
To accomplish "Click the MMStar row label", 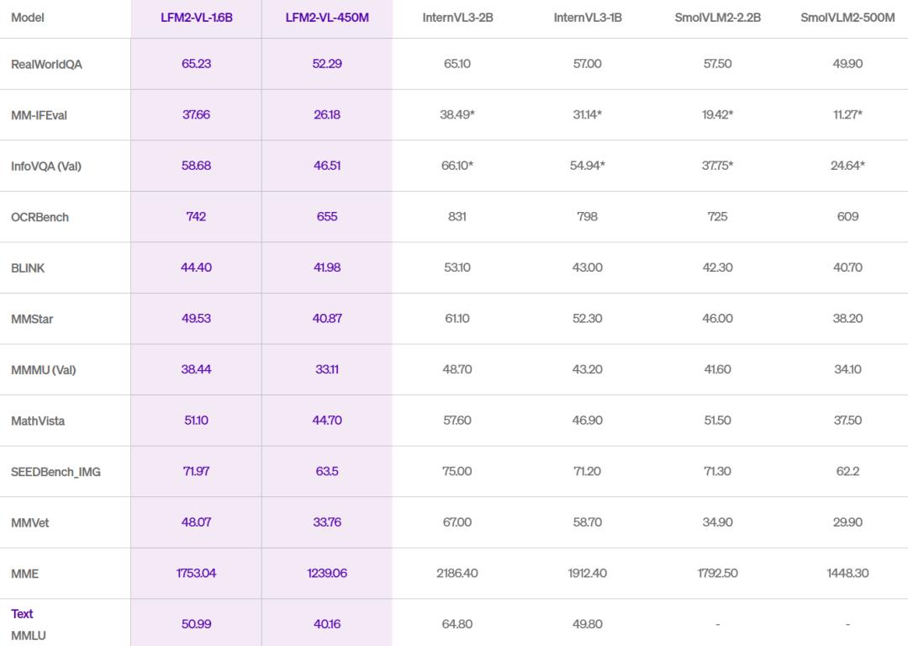I will coord(32,320).
